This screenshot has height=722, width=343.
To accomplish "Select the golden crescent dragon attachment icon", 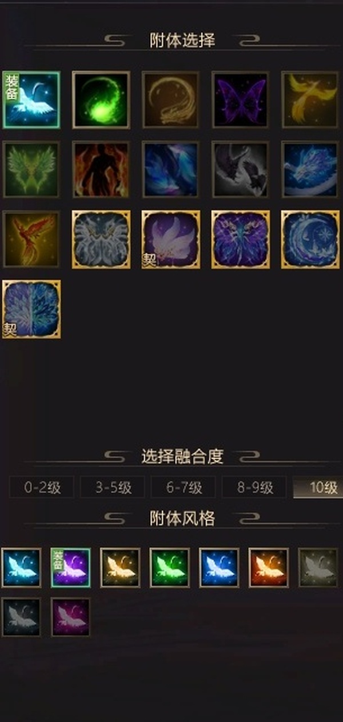I will point(170,99).
